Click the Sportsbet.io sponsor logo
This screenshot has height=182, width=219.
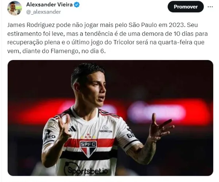[x=86, y=169]
